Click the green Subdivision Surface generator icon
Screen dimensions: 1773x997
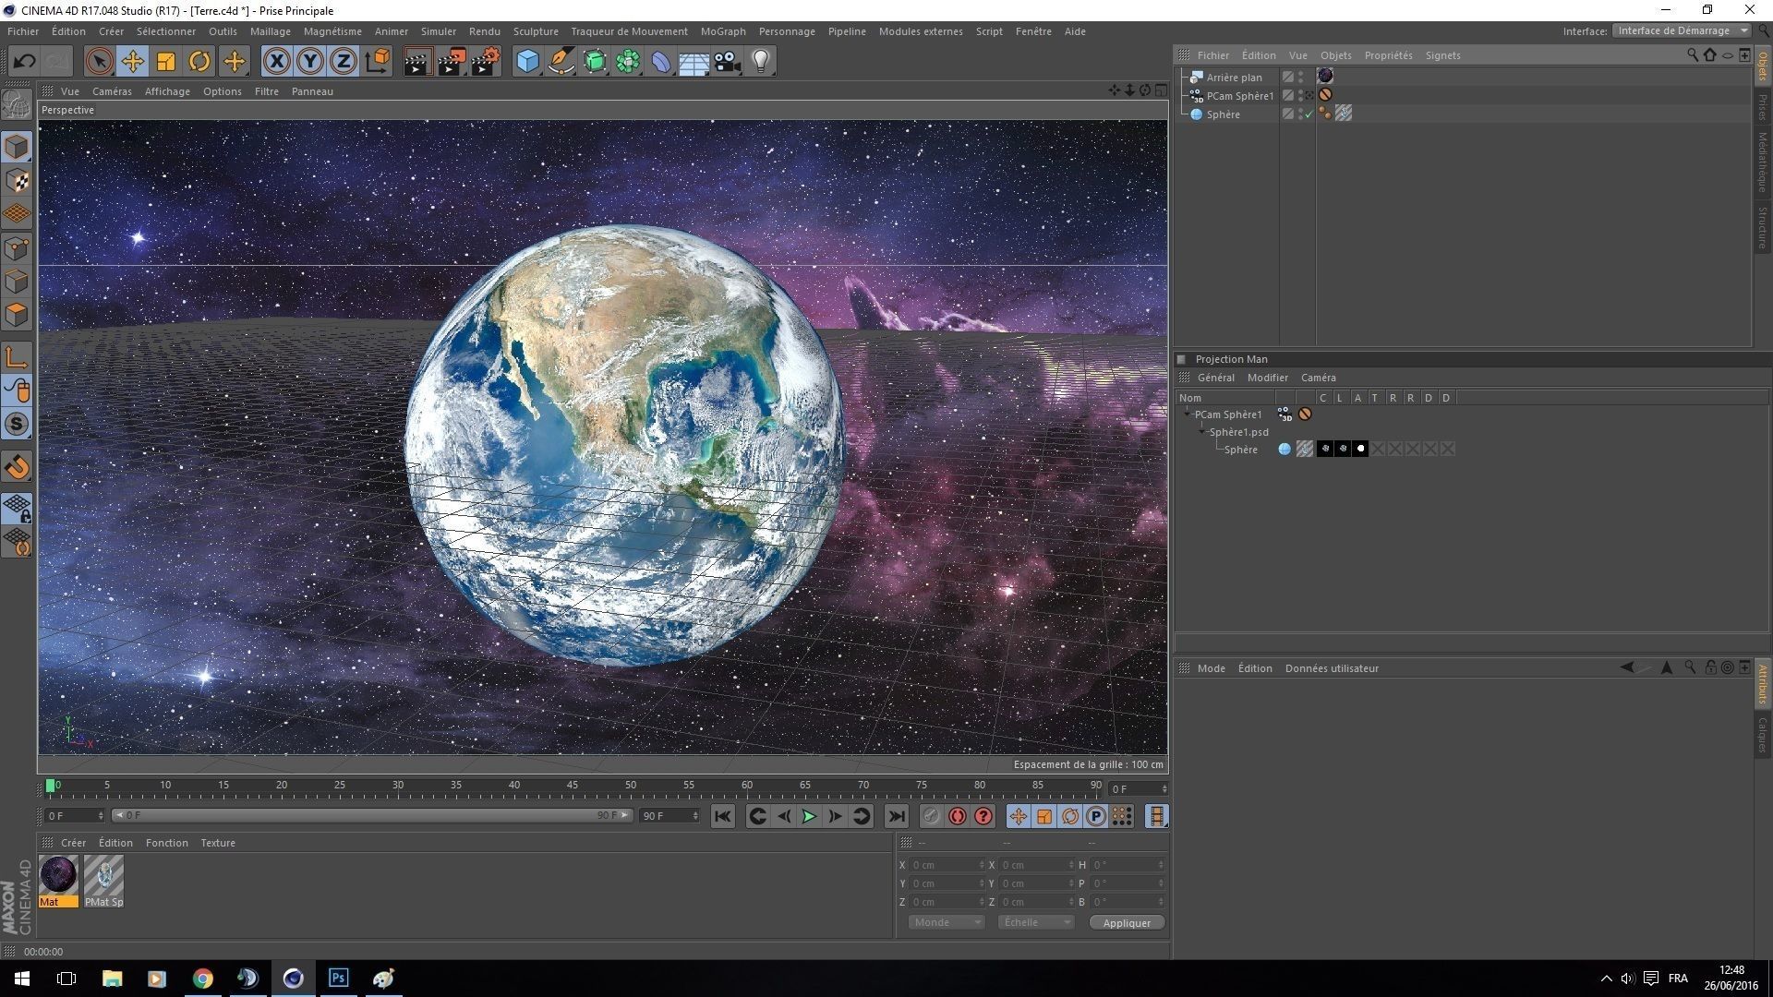pos(595,62)
